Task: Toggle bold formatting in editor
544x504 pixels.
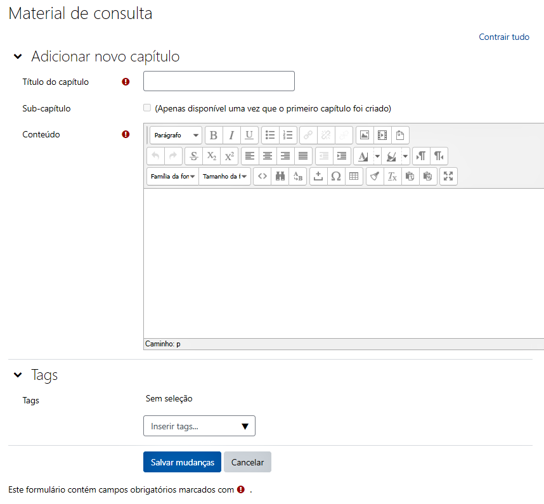Action: click(x=214, y=135)
